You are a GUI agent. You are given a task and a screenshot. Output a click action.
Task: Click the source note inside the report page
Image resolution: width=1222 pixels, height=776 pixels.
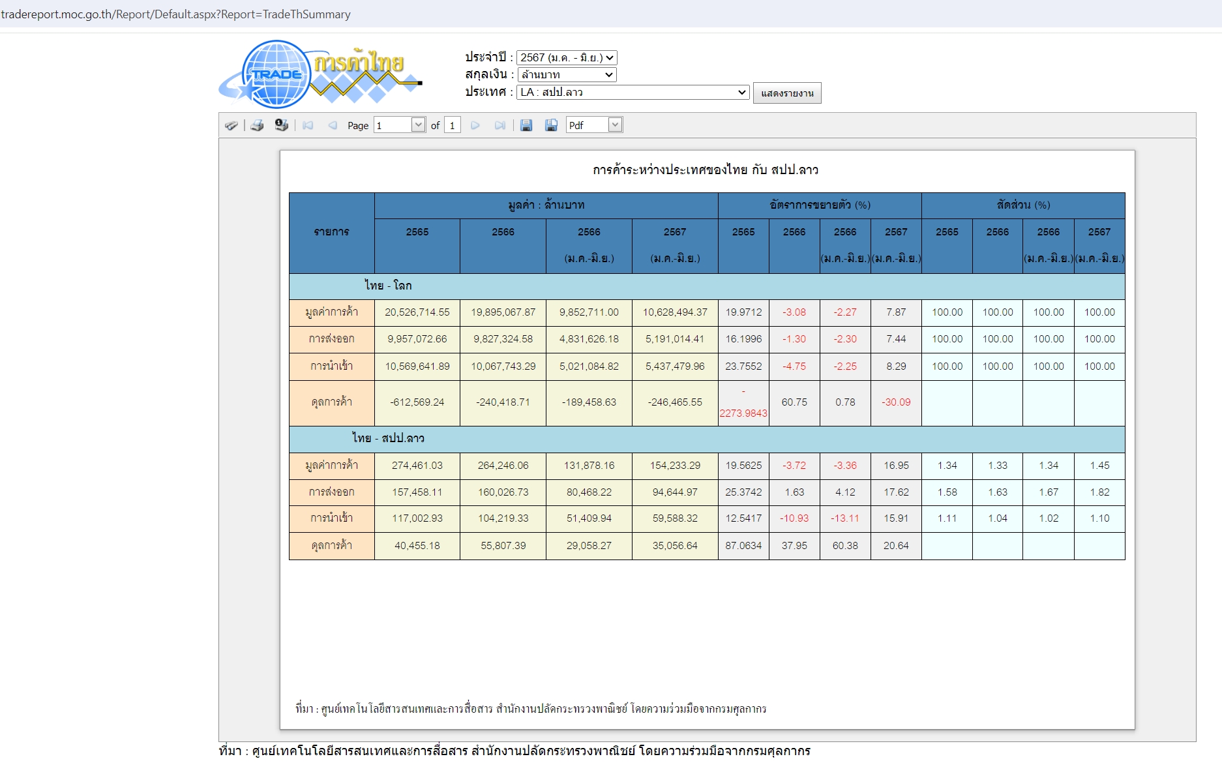531,709
